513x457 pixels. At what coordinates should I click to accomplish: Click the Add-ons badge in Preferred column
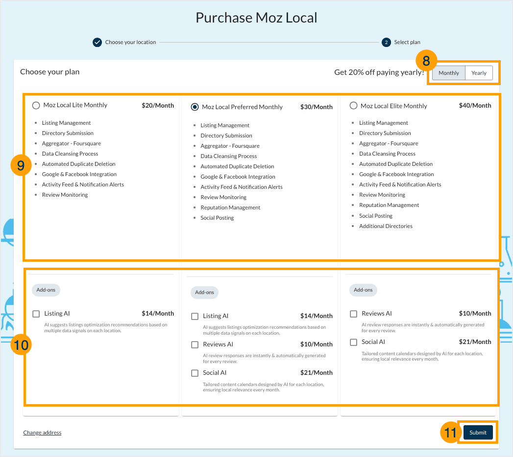coord(204,293)
